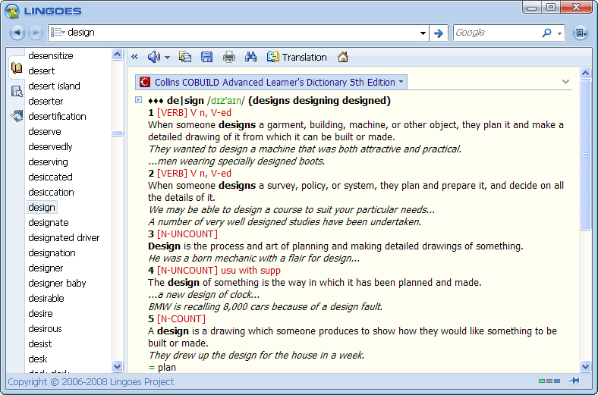
Task: Select 'deservedly' in the word list
Action: point(50,146)
